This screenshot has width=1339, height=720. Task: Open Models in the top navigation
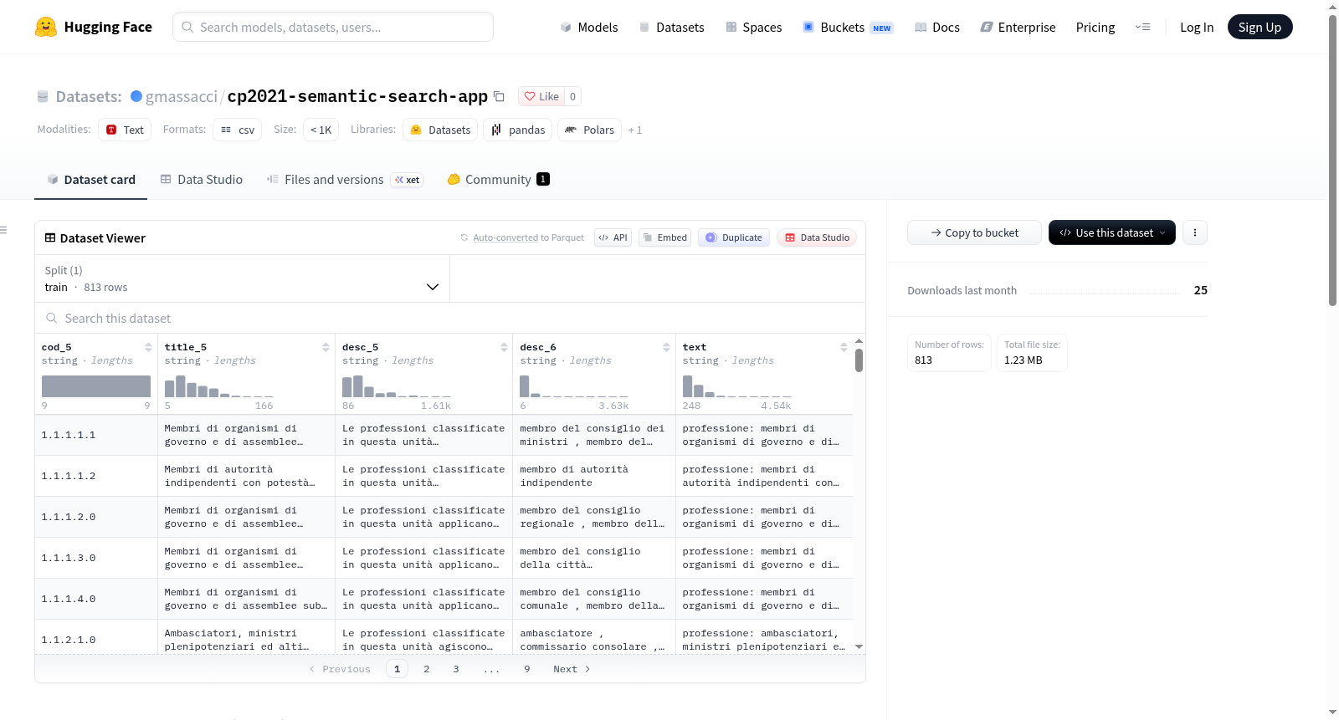589,27
